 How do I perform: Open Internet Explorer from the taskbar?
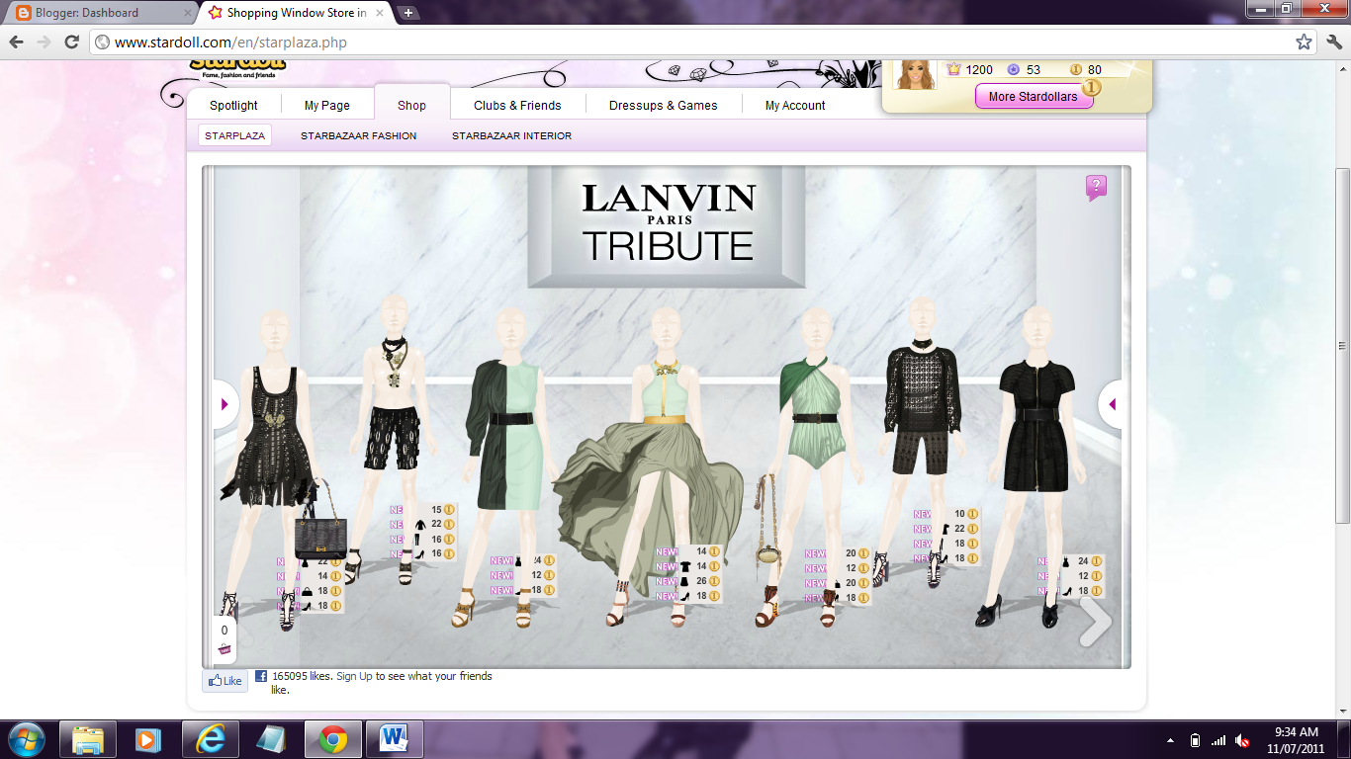(210, 739)
